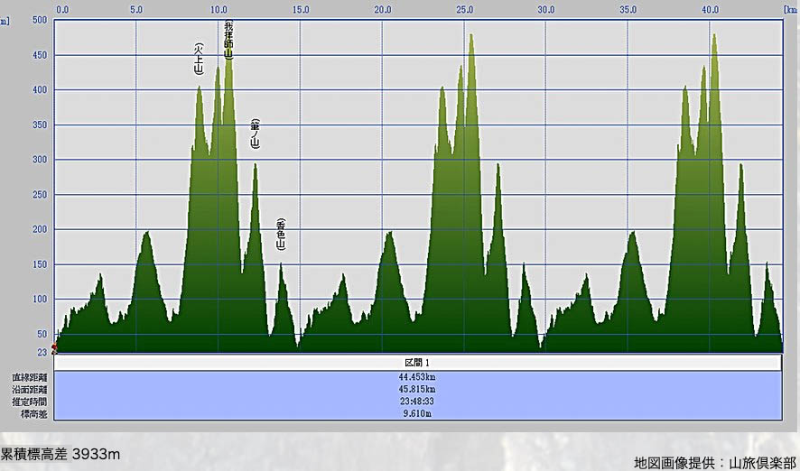Select the 45.815km surface distance value

click(416, 389)
